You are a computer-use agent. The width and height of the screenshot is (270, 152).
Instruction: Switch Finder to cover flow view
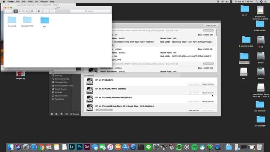point(27,11)
